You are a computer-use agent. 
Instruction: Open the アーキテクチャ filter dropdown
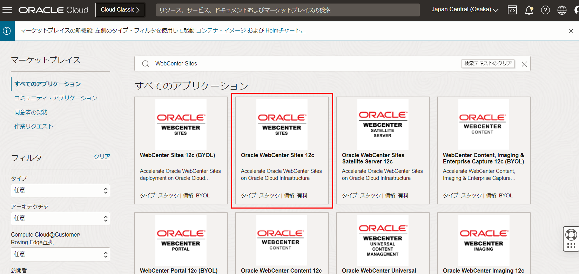pos(60,218)
